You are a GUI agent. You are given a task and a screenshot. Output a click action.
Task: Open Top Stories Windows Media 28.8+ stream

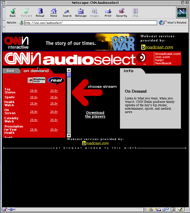point(34,91)
